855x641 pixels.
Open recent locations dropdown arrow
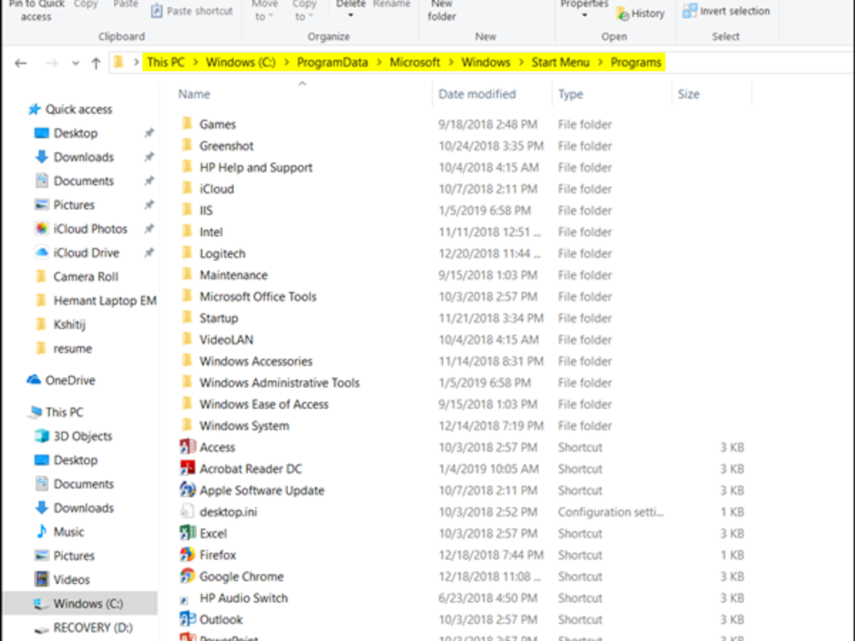click(x=76, y=63)
